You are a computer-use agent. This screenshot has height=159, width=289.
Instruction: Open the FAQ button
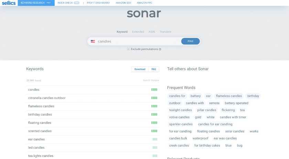154,69
